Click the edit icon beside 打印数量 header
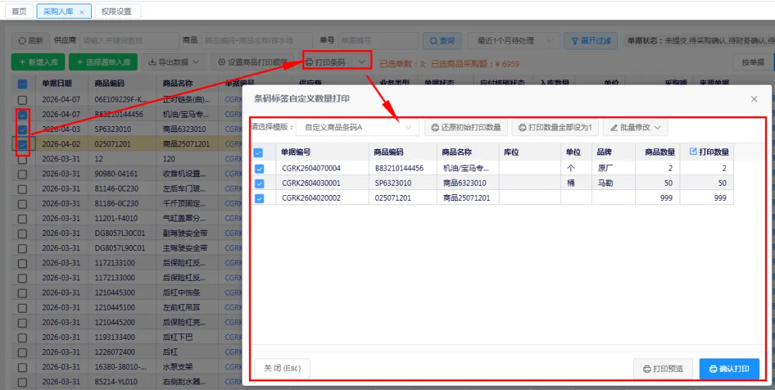 click(693, 151)
